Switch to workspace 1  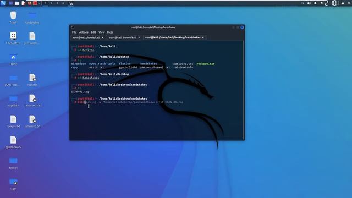click(45, 3)
